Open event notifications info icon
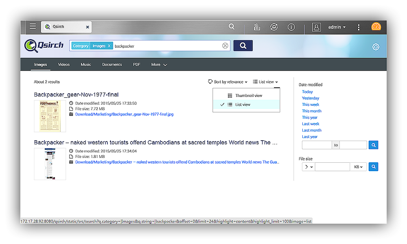The width and height of the screenshot is (407, 244). [291, 27]
